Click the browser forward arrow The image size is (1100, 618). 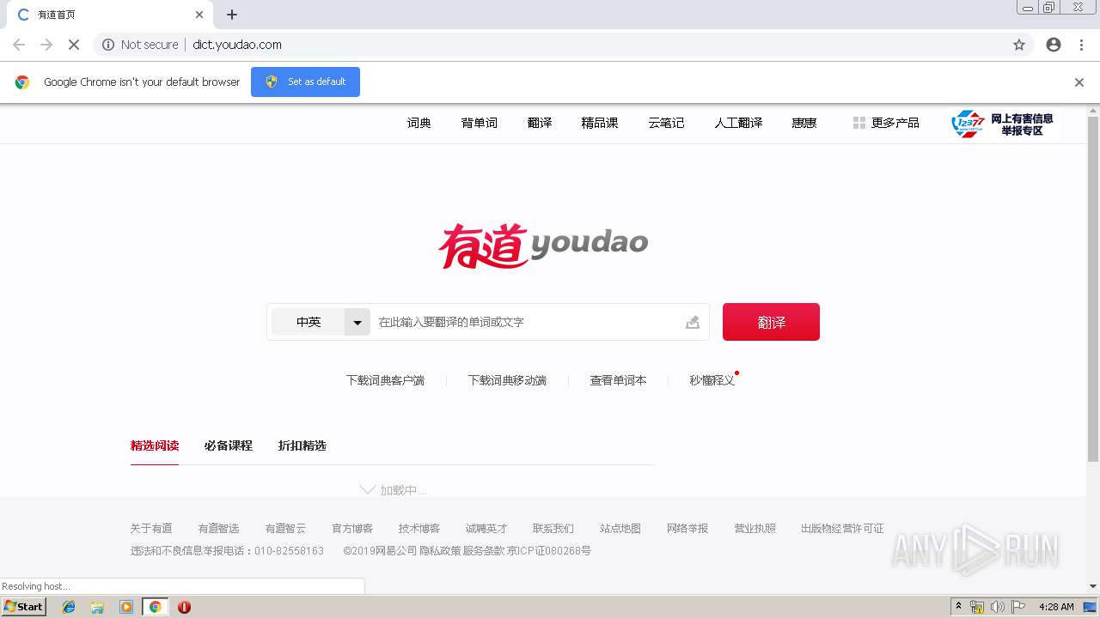click(46, 45)
